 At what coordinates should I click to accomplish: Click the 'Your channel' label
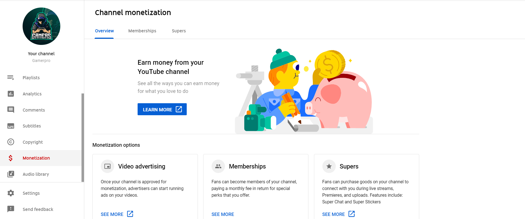pyautogui.click(x=41, y=54)
